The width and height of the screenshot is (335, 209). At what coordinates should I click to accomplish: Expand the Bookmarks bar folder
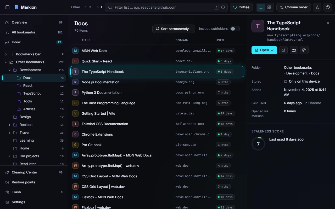pyautogui.click(x=6, y=54)
